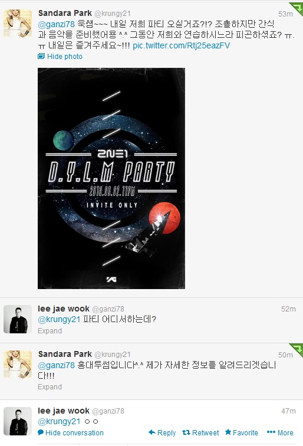303x446 pixels.
Task: Open Sandara Park avatar in 50m tweet
Action: (x=18, y=364)
